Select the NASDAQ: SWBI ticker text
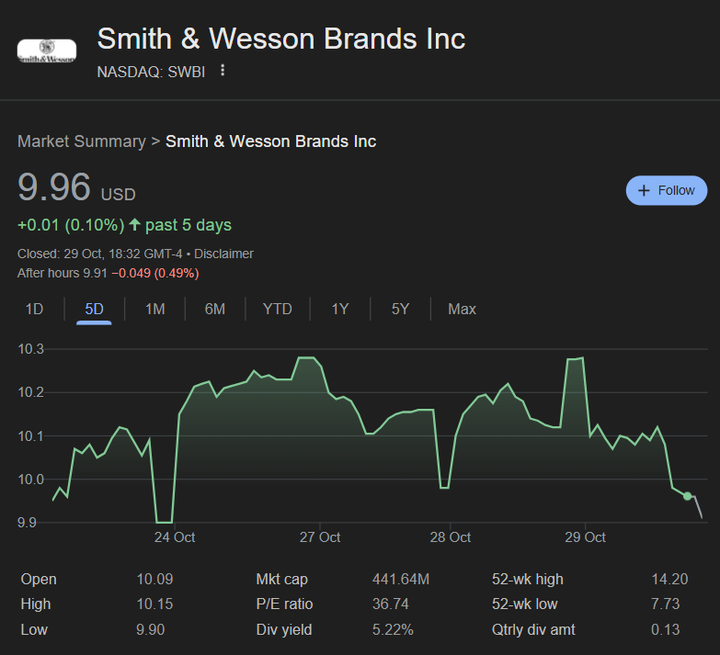This screenshot has height=655, width=720. pyautogui.click(x=151, y=72)
